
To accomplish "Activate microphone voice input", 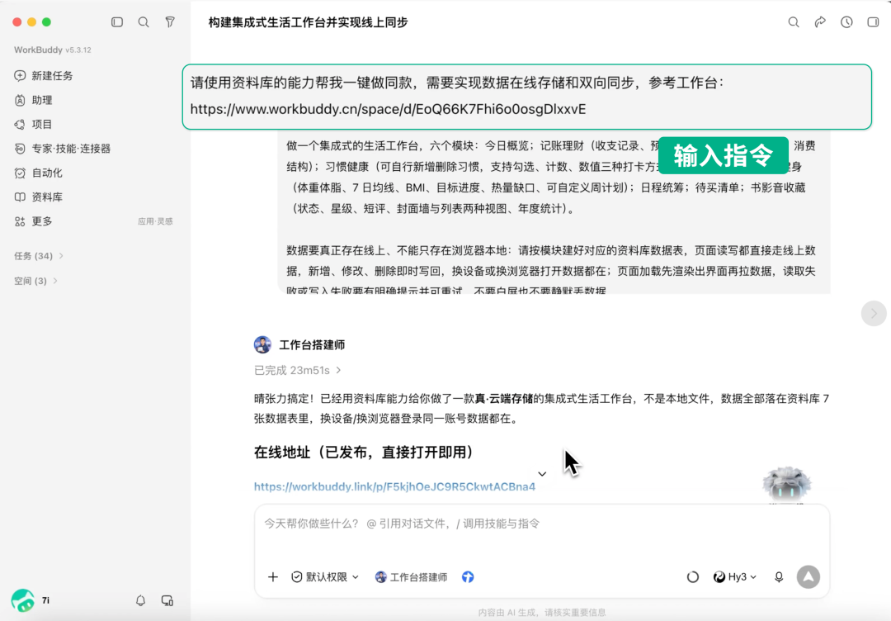I will point(779,576).
